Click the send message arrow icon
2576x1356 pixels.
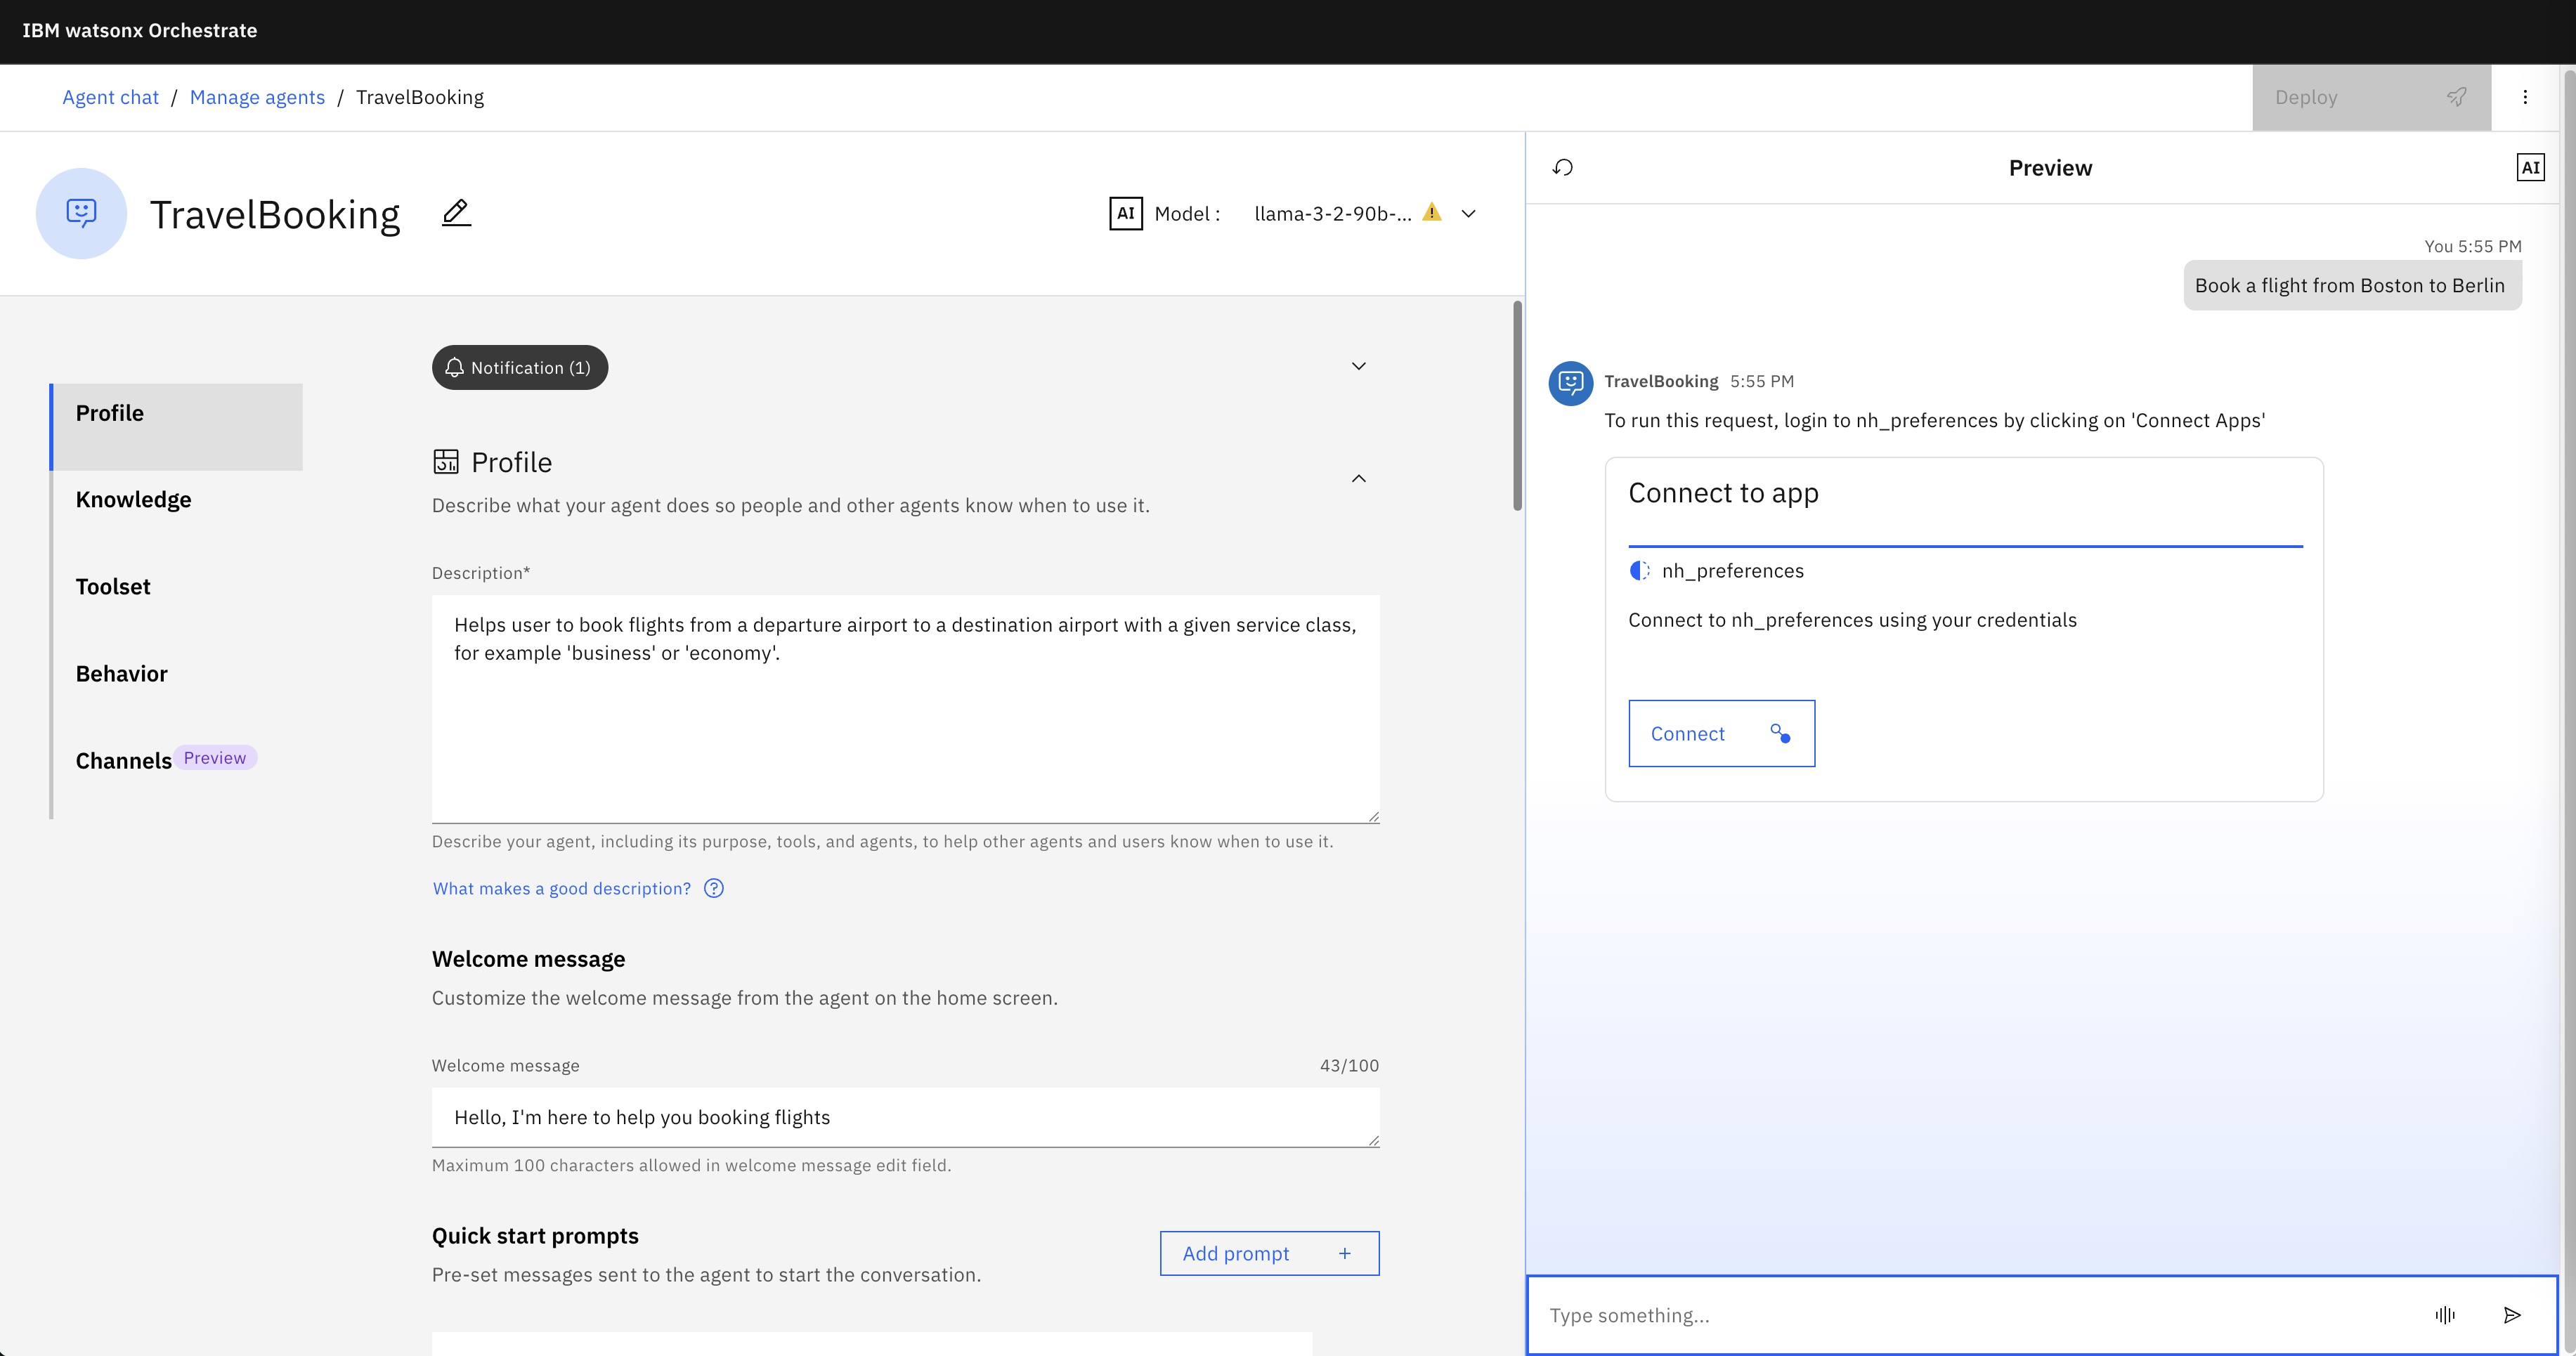[2512, 1315]
